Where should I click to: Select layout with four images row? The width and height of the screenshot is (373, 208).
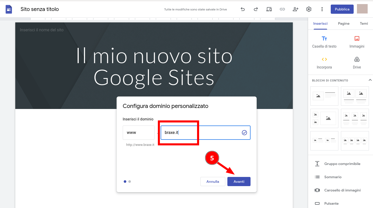point(355,141)
